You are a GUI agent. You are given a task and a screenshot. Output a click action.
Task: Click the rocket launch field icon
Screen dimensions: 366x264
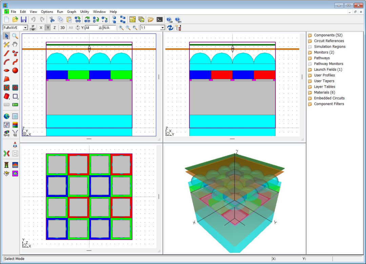click(15, 145)
